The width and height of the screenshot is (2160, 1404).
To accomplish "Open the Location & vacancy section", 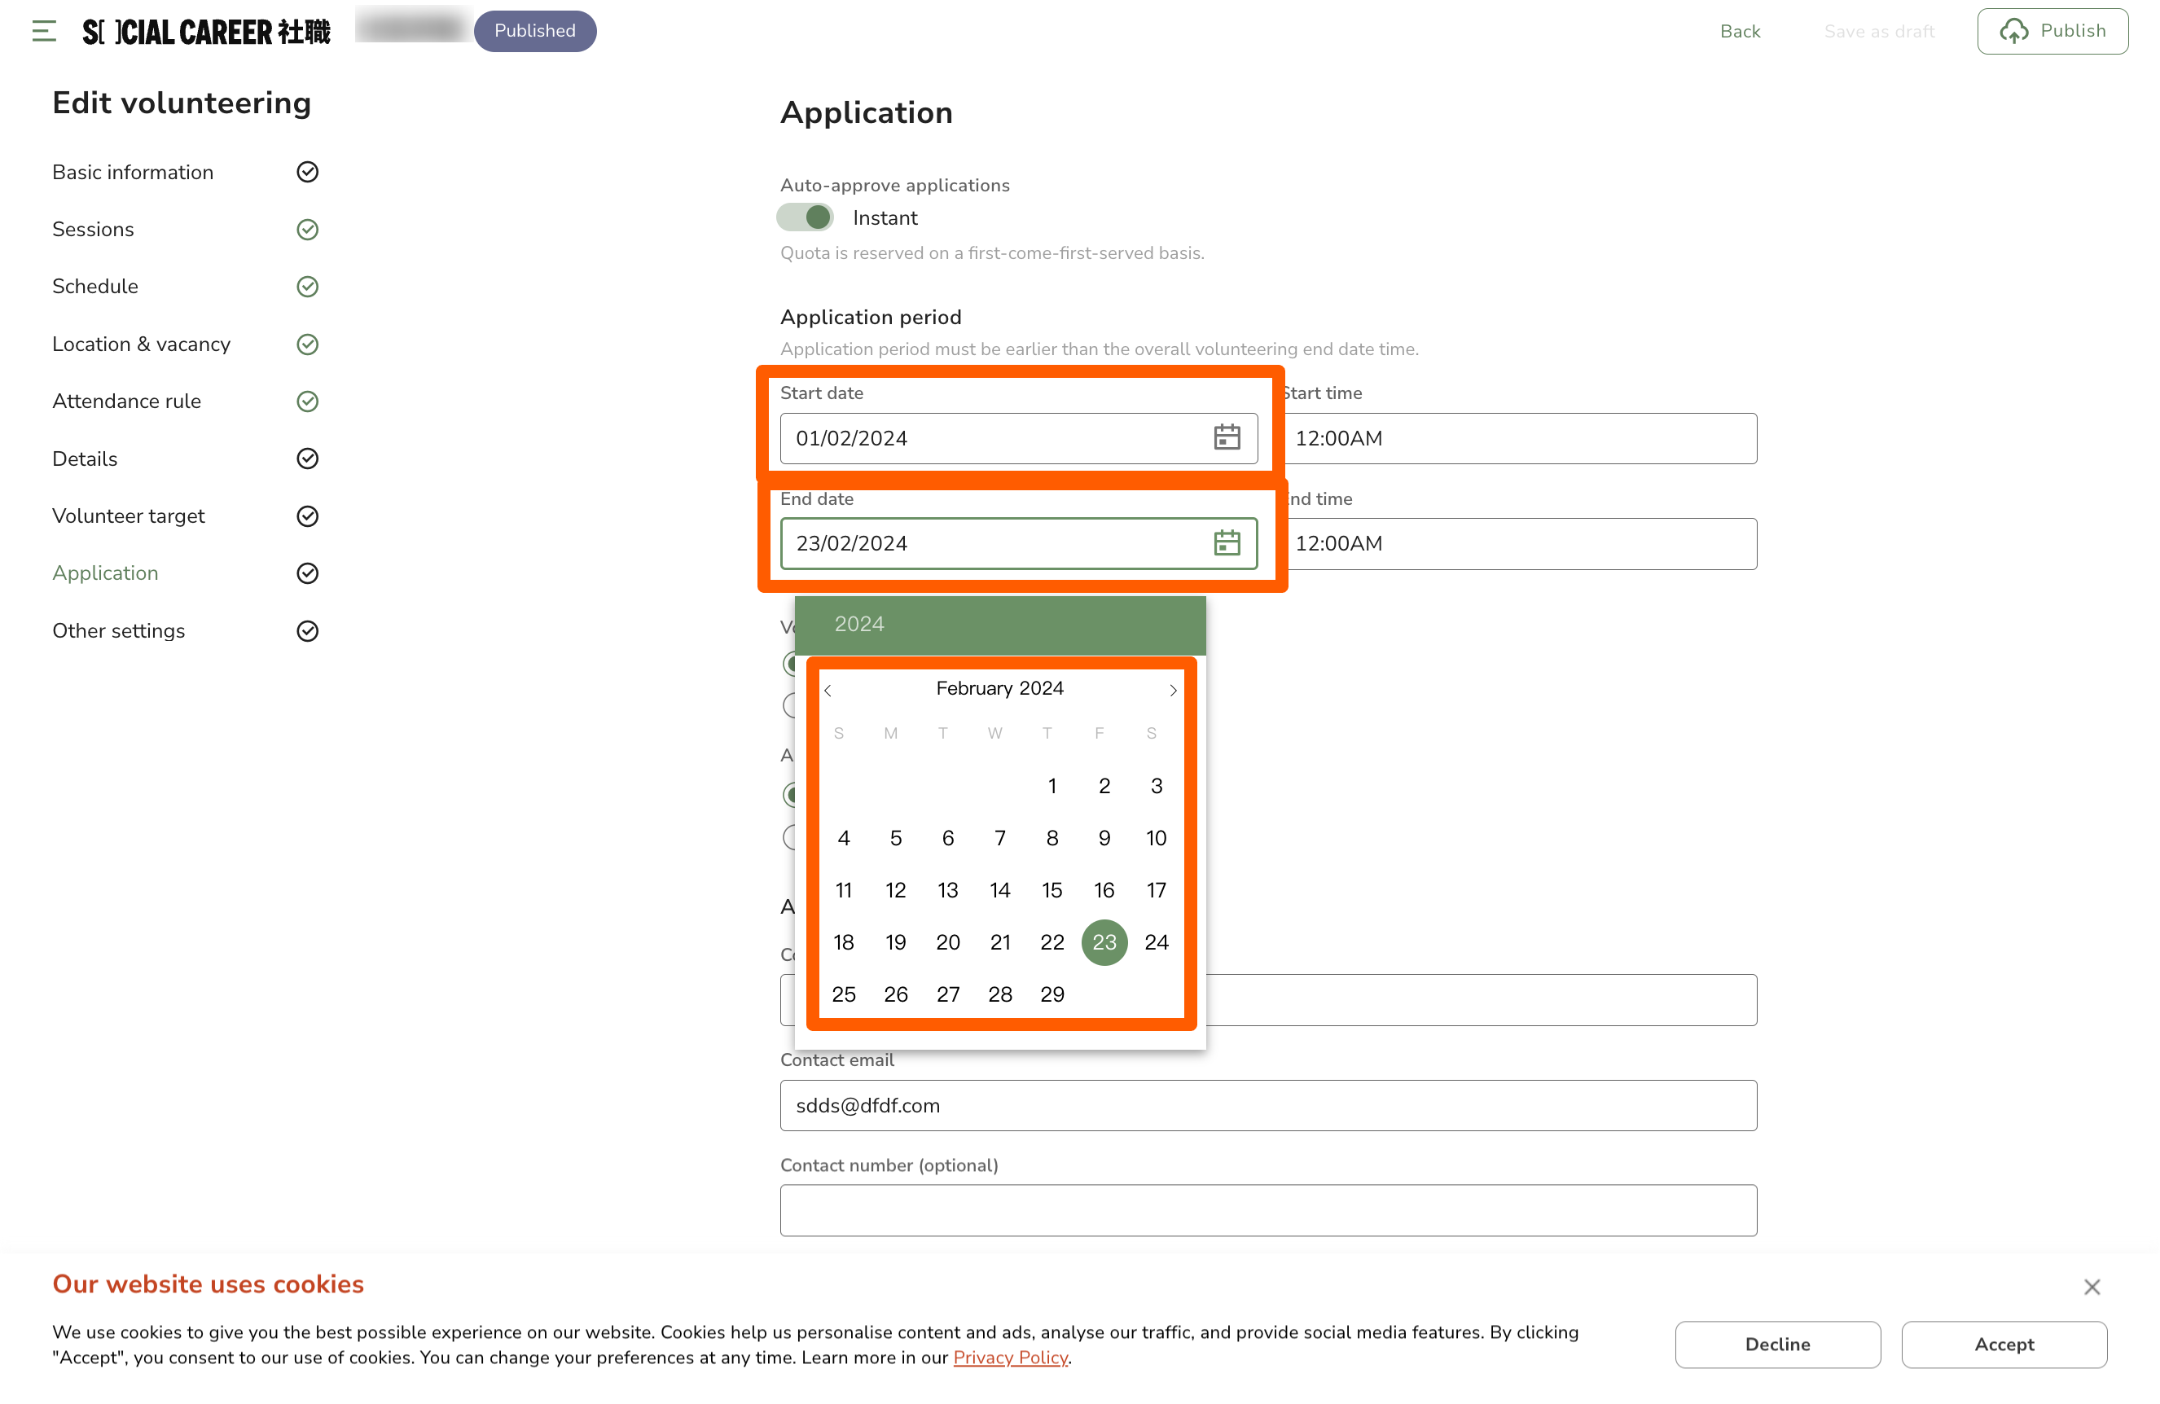I will pyautogui.click(x=142, y=344).
